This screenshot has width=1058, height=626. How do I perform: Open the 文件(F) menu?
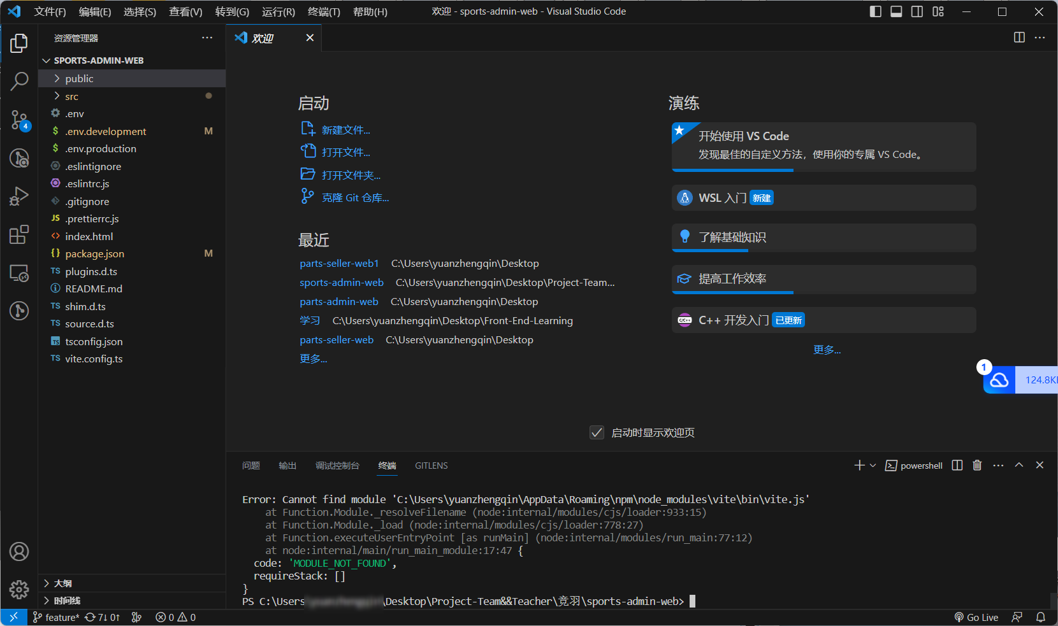tap(50, 11)
